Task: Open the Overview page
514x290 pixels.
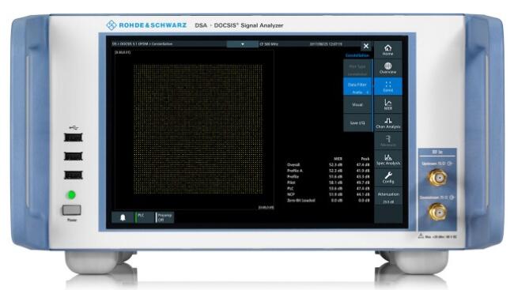Action: pyautogui.click(x=387, y=68)
